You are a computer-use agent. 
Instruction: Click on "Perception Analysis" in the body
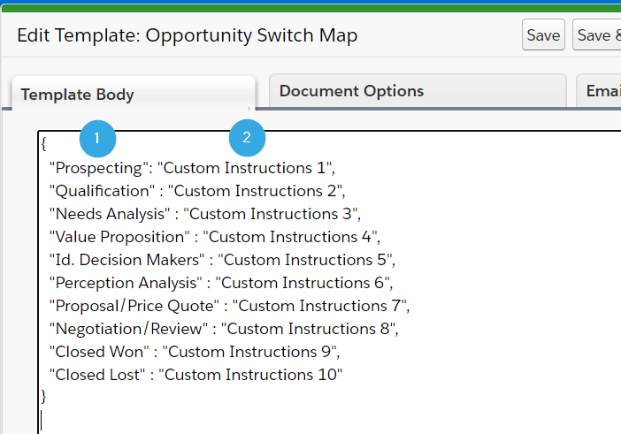(126, 283)
